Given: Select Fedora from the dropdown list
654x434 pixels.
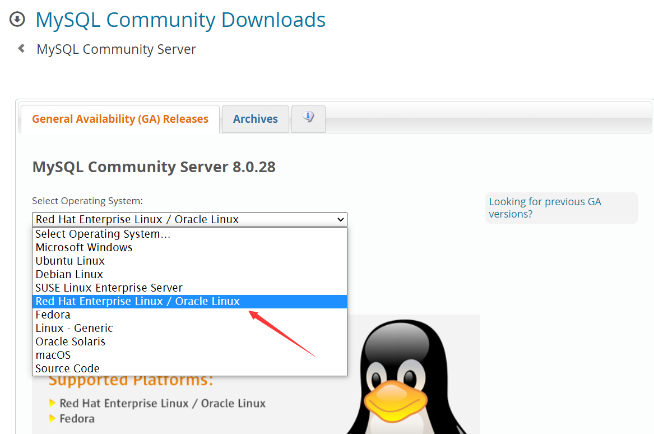Looking at the screenshot, I should click(189, 315).
